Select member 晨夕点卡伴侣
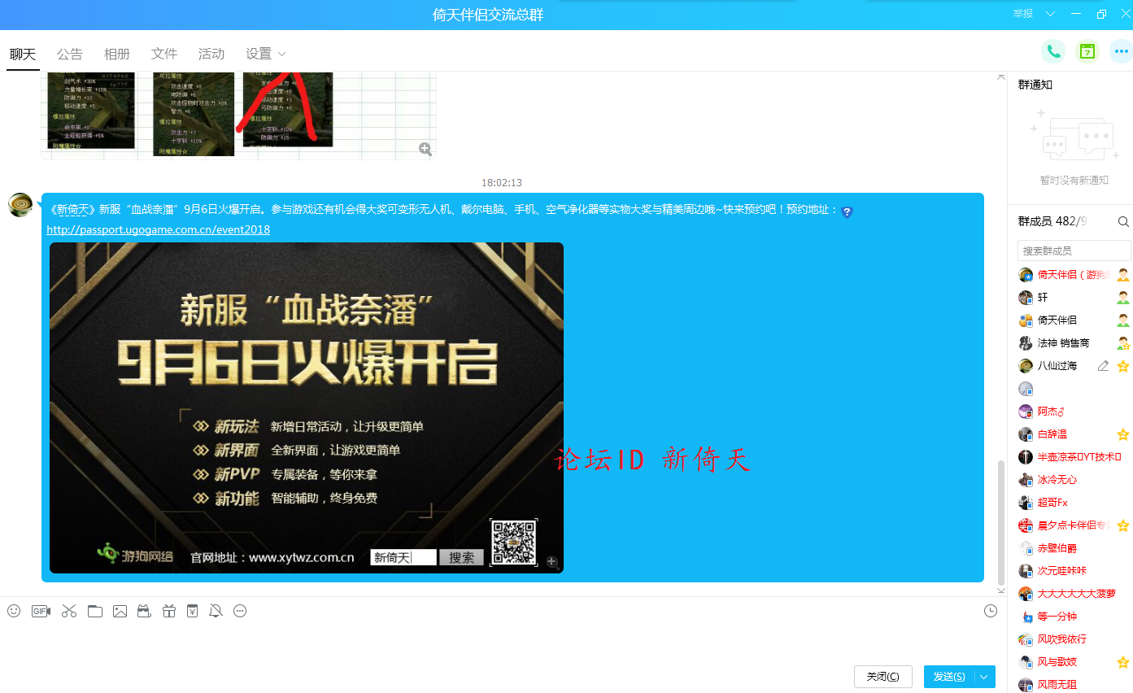 pos(1074,525)
